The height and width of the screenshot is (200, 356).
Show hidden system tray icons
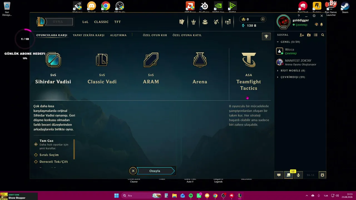(307, 196)
